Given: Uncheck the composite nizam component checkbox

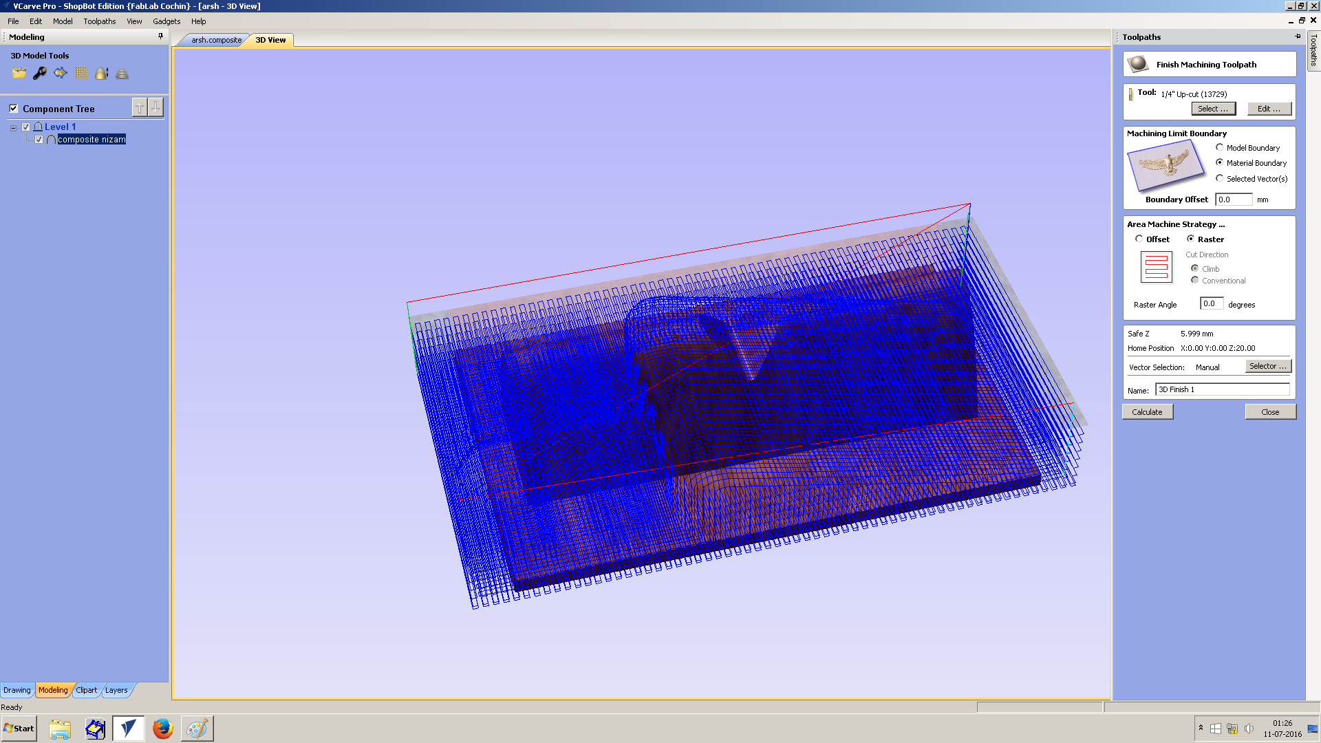Looking at the screenshot, I should (x=39, y=140).
